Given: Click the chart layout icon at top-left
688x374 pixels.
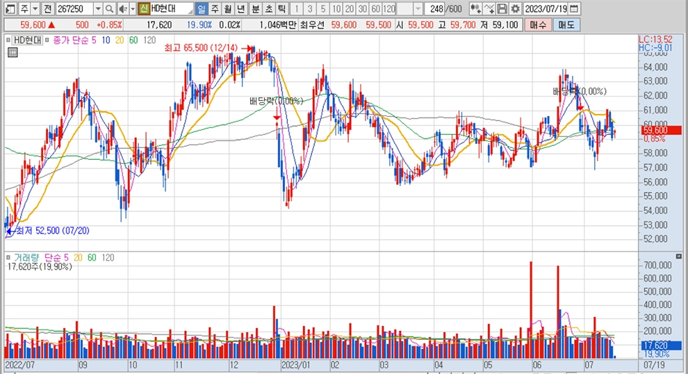Looking at the screenshot, I should tap(8, 9).
